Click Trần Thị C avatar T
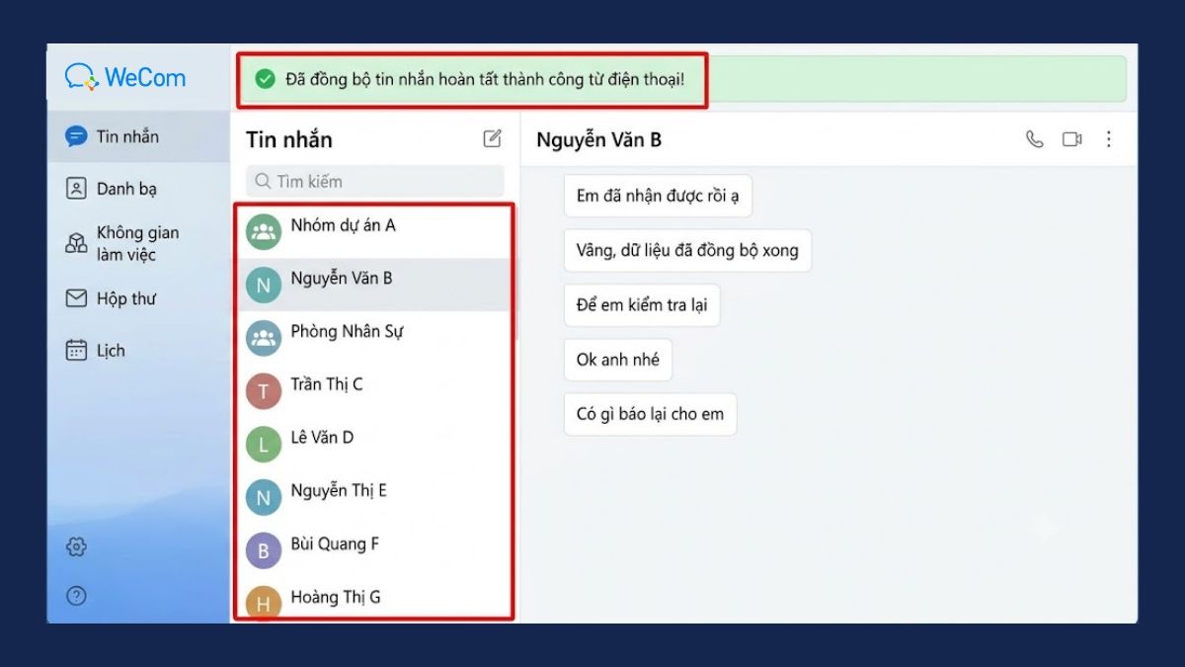The height and width of the screenshot is (667, 1185). [x=264, y=392]
